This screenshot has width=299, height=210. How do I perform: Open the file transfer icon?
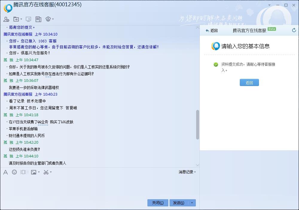[x=16, y=19]
